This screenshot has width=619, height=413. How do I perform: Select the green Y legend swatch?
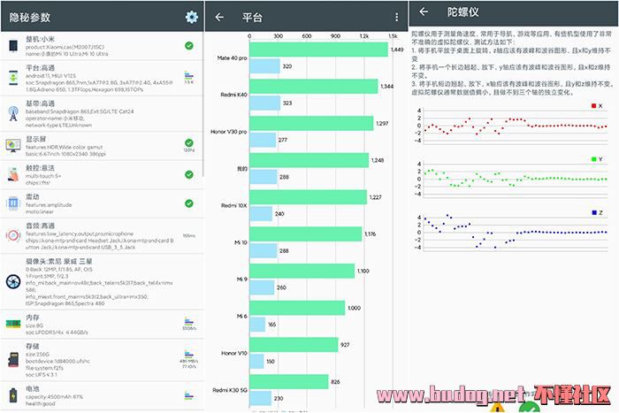pyautogui.click(x=593, y=159)
